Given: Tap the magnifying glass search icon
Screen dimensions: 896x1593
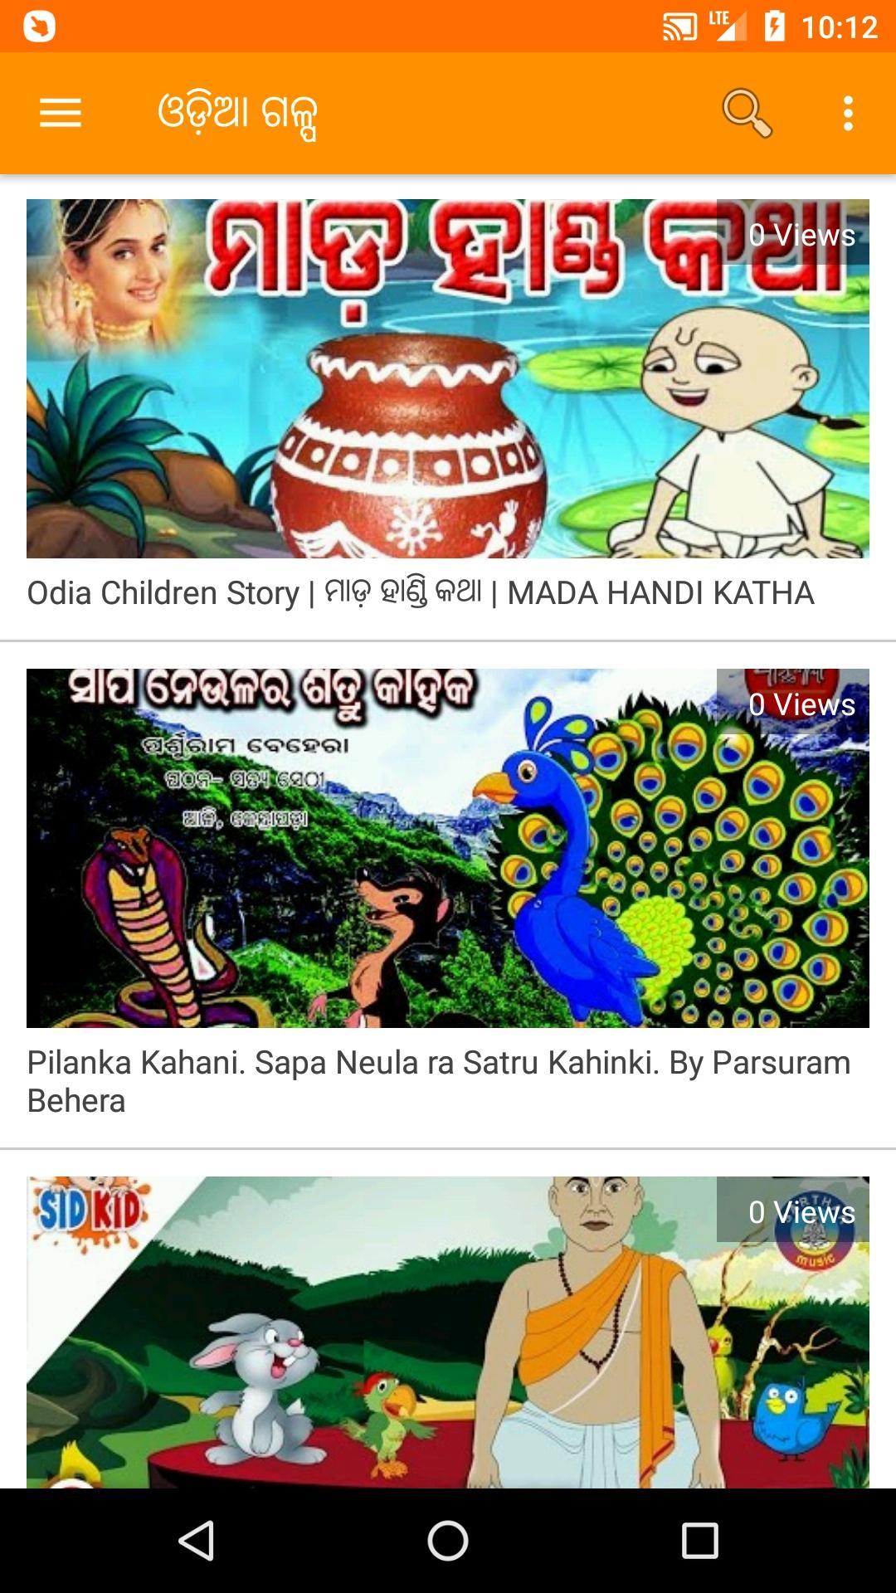Looking at the screenshot, I should click(x=747, y=113).
